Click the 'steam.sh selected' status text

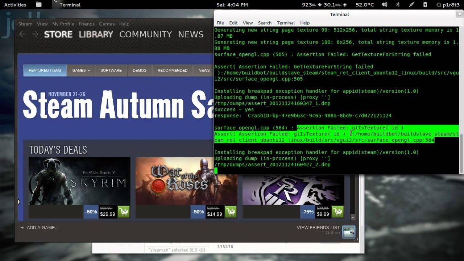177,250
